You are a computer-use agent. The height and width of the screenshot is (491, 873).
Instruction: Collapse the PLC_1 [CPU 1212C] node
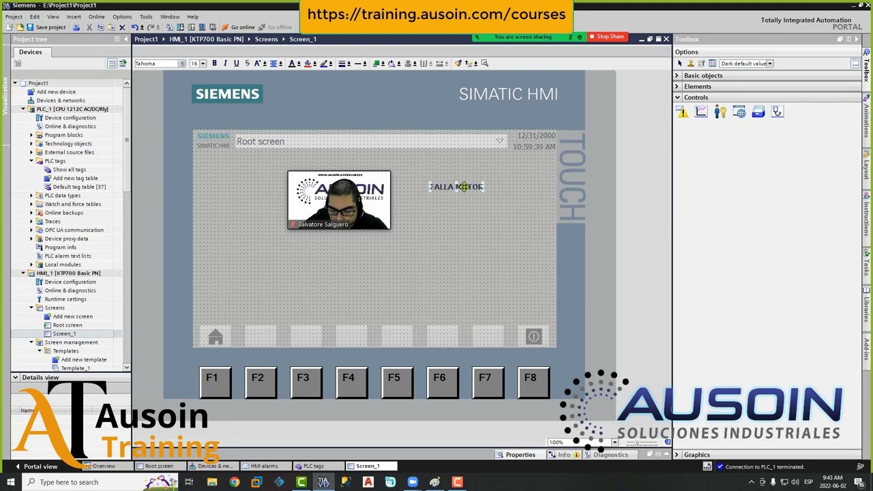pyautogui.click(x=23, y=109)
